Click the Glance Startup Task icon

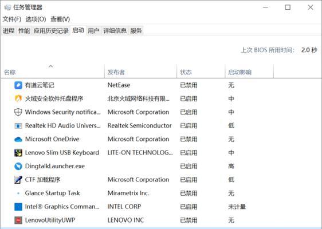click(18, 194)
